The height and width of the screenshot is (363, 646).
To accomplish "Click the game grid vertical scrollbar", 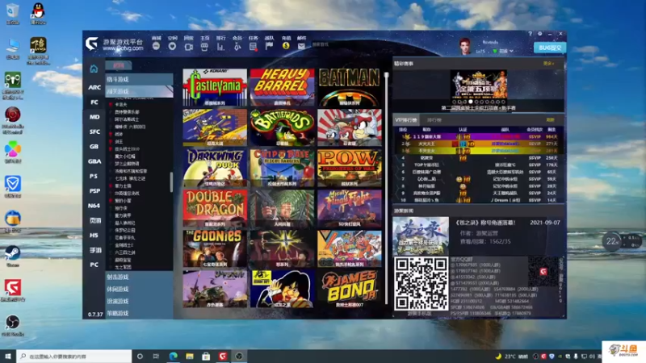I will coord(387,189).
